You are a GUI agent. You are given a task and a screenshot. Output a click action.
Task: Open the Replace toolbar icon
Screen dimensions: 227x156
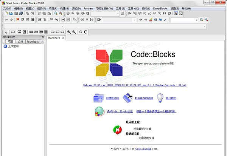click(x=61, y=14)
